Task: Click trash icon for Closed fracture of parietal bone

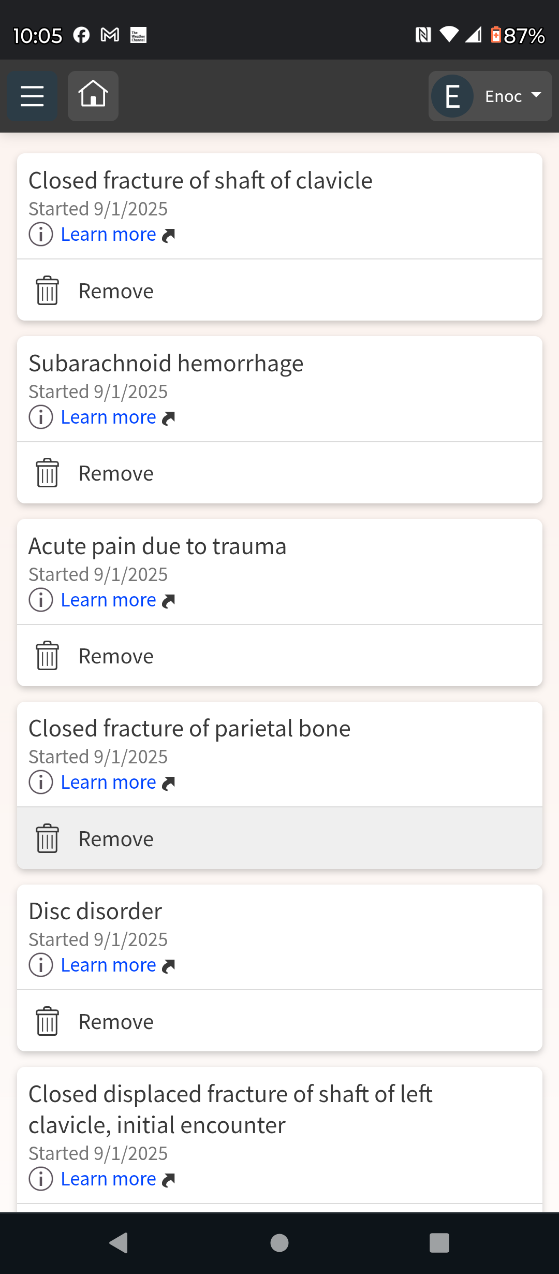Action: (x=47, y=838)
